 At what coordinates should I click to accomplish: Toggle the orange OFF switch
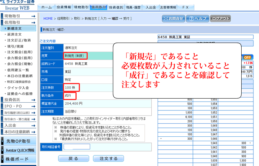point(247,57)
